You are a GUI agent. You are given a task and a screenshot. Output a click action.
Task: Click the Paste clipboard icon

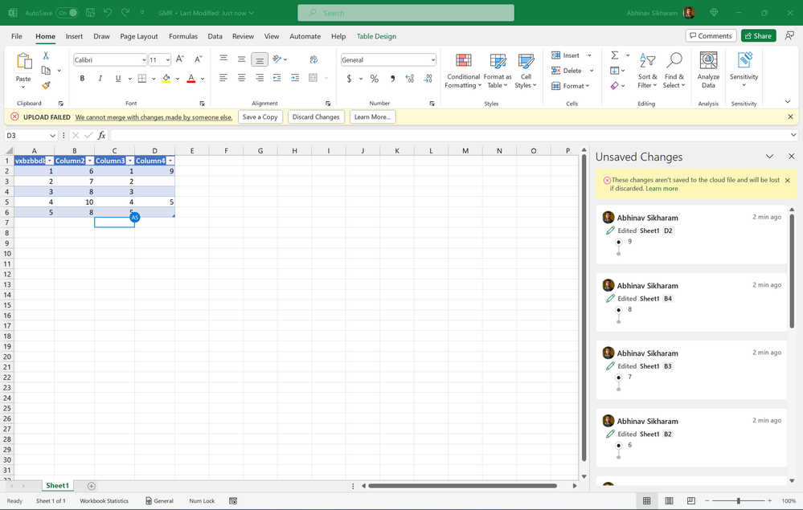pyautogui.click(x=23, y=61)
